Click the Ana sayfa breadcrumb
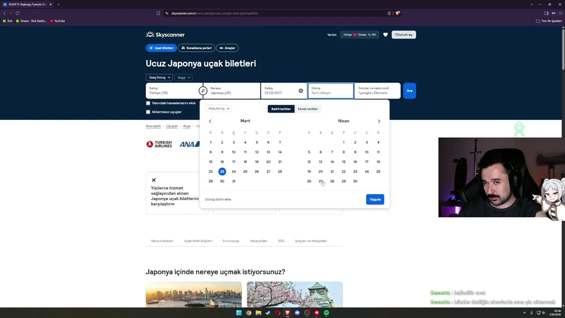 coord(153,126)
